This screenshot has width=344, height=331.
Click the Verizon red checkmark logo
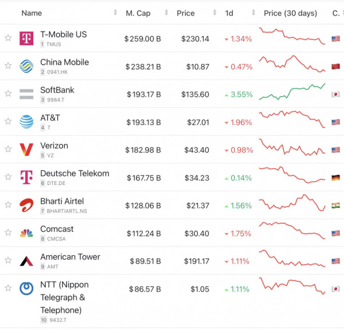coord(26,149)
